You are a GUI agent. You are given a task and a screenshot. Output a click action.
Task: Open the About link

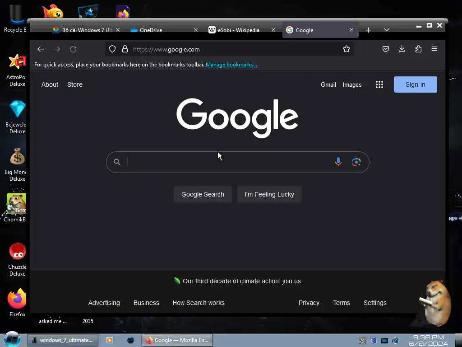click(x=50, y=84)
